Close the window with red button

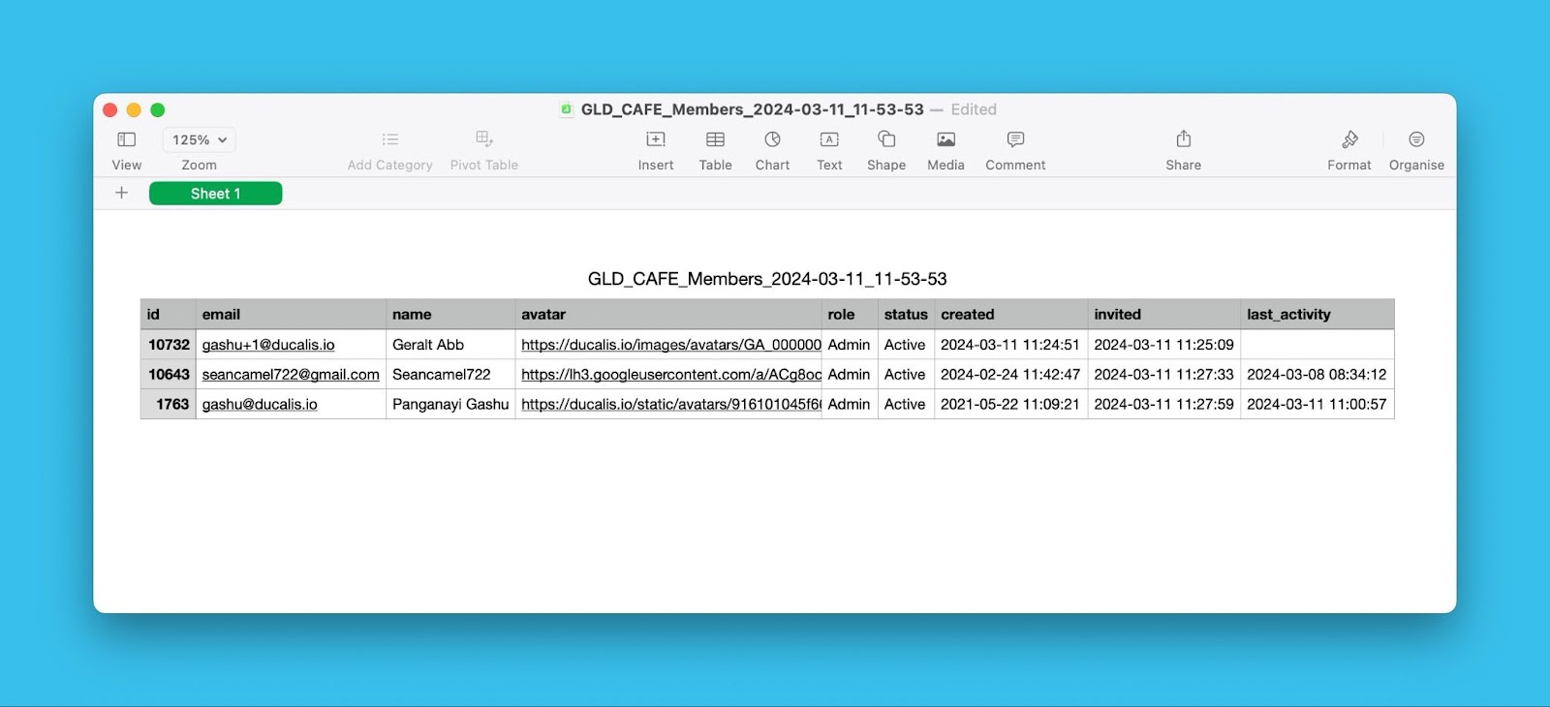coord(110,110)
